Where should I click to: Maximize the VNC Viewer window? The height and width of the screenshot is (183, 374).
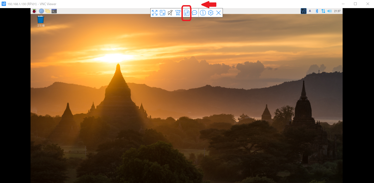tap(355, 4)
